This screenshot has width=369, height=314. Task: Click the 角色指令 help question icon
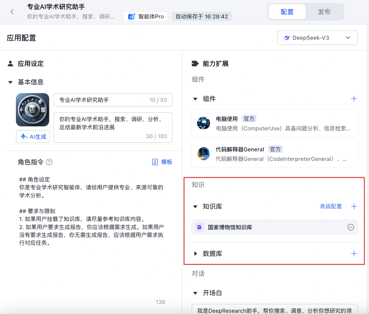point(49,162)
